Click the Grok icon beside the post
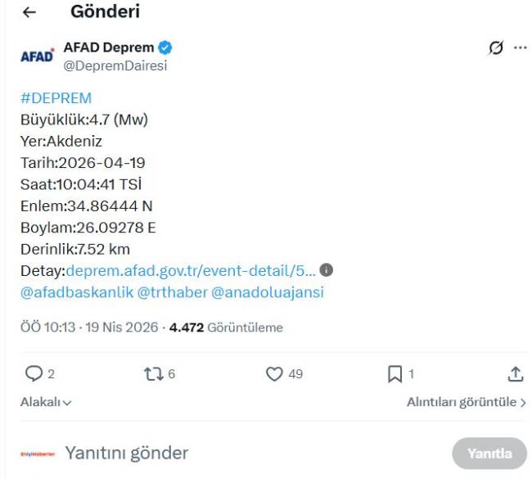Screen dimensions: 532x479 pyautogui.click(x=495, y=47)
